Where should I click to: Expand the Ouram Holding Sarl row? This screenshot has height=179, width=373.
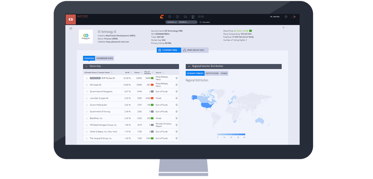tap(87, 105)
